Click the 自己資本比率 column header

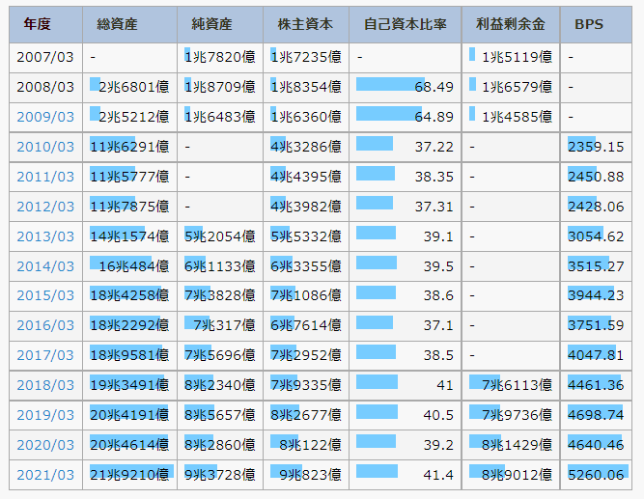406,25
